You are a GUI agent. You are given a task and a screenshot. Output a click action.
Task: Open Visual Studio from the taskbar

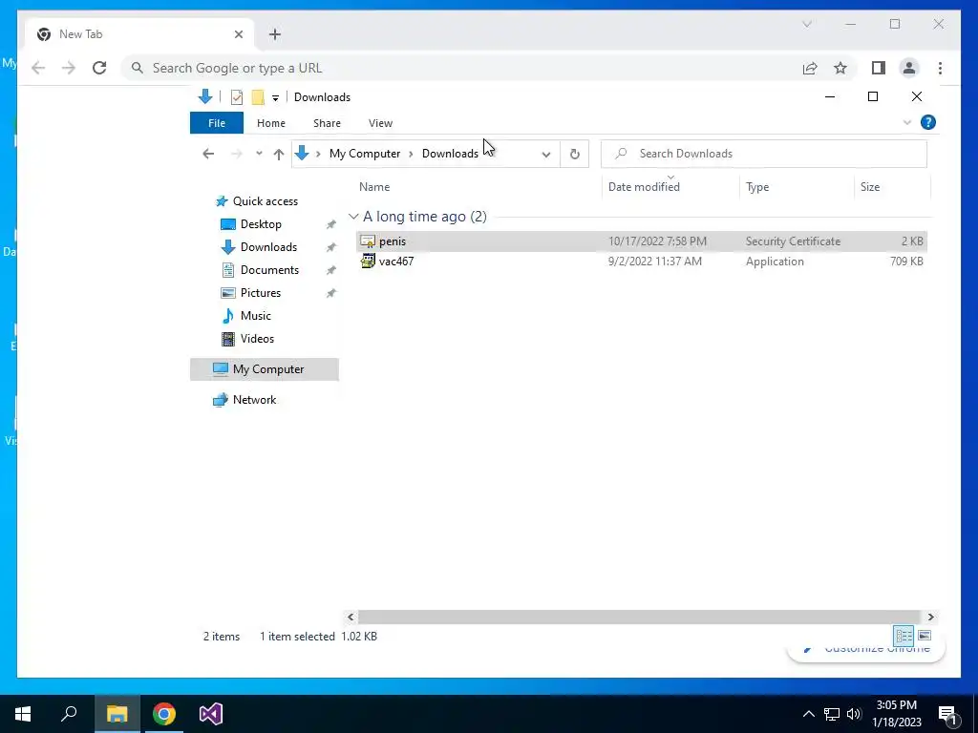tap(211, 714)
